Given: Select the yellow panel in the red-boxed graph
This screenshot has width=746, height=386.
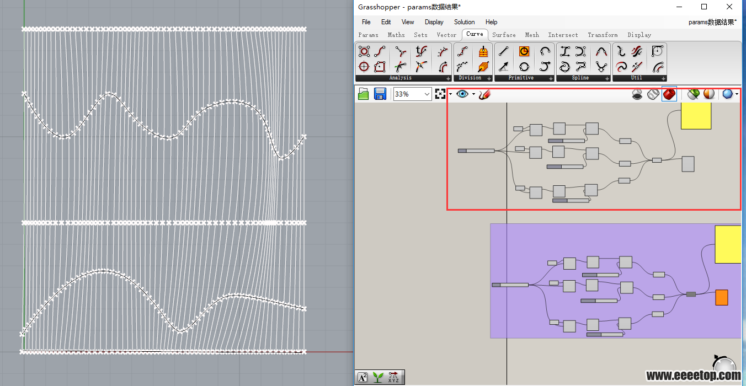Looking at the screenshot, I should pos(696,116).
